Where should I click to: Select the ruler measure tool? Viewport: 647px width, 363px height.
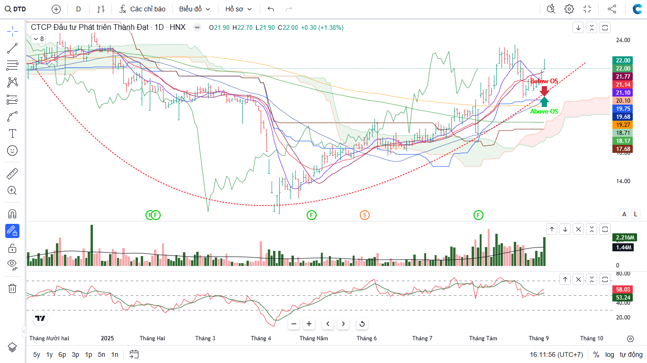tap(13, 174)
